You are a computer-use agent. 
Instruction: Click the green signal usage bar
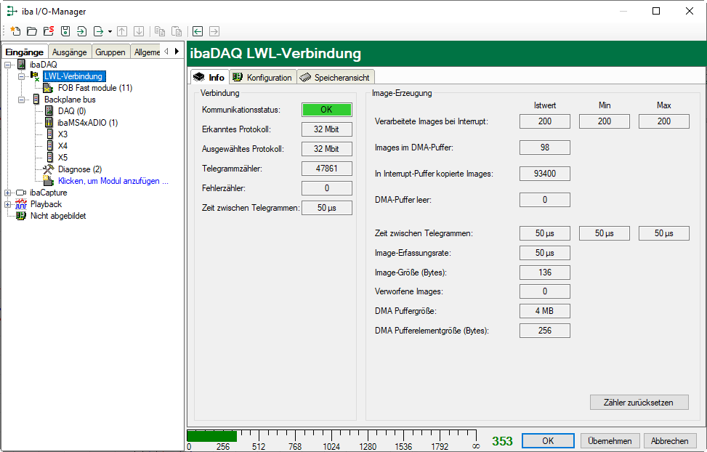[x=212, y=436]
